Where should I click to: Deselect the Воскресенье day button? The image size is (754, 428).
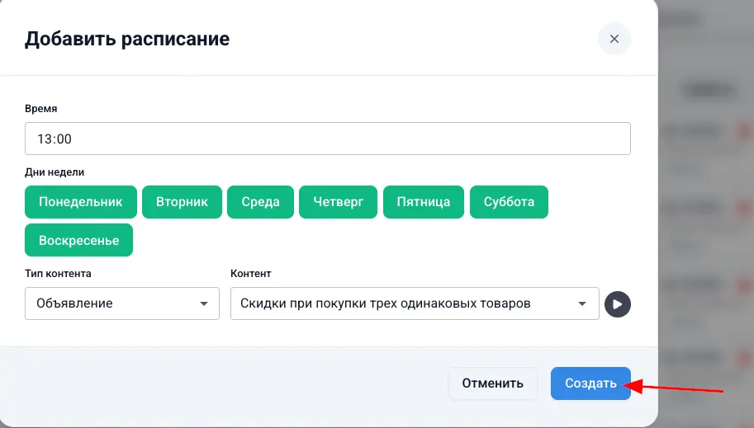(x=79, y=240)
